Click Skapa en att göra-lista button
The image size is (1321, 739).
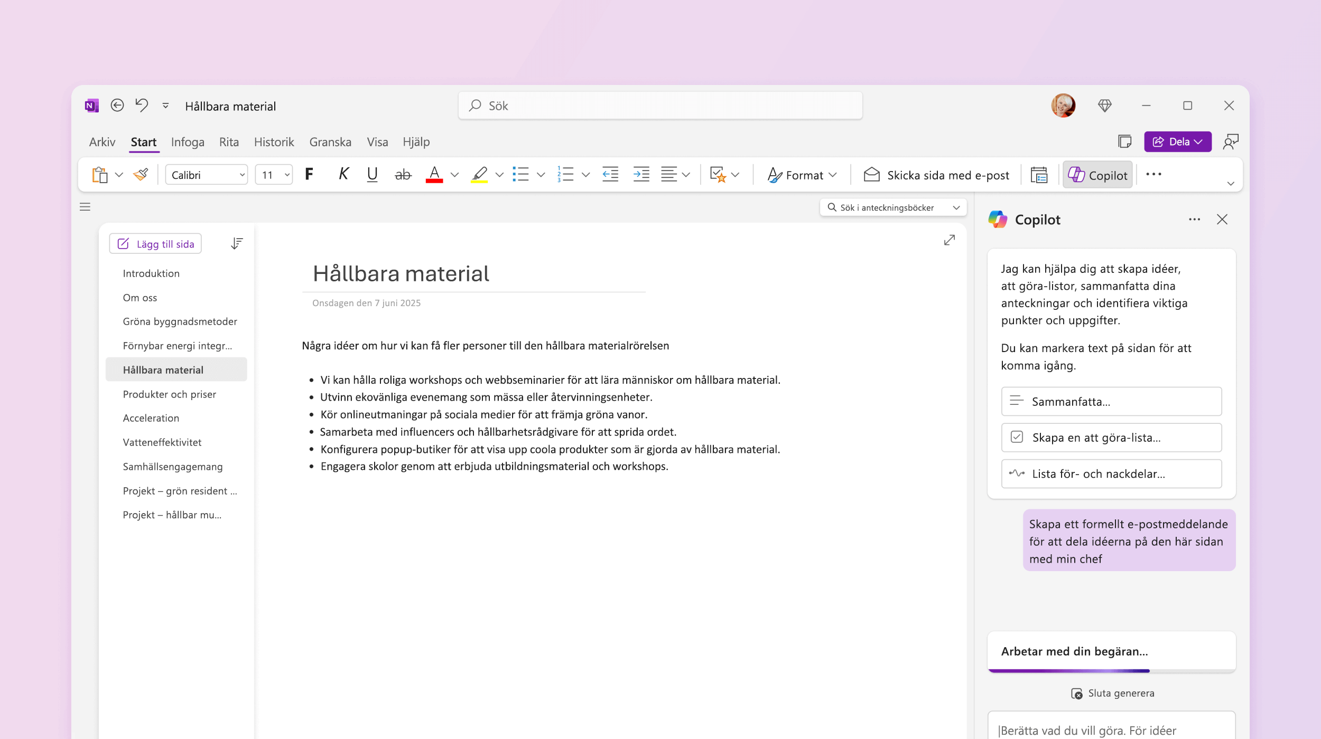1111,437
